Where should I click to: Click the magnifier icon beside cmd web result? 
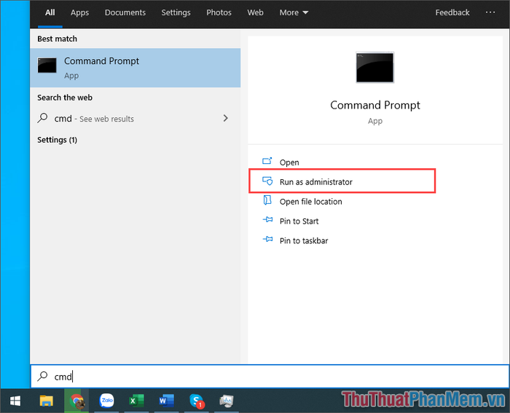click(x=42, y=118)
